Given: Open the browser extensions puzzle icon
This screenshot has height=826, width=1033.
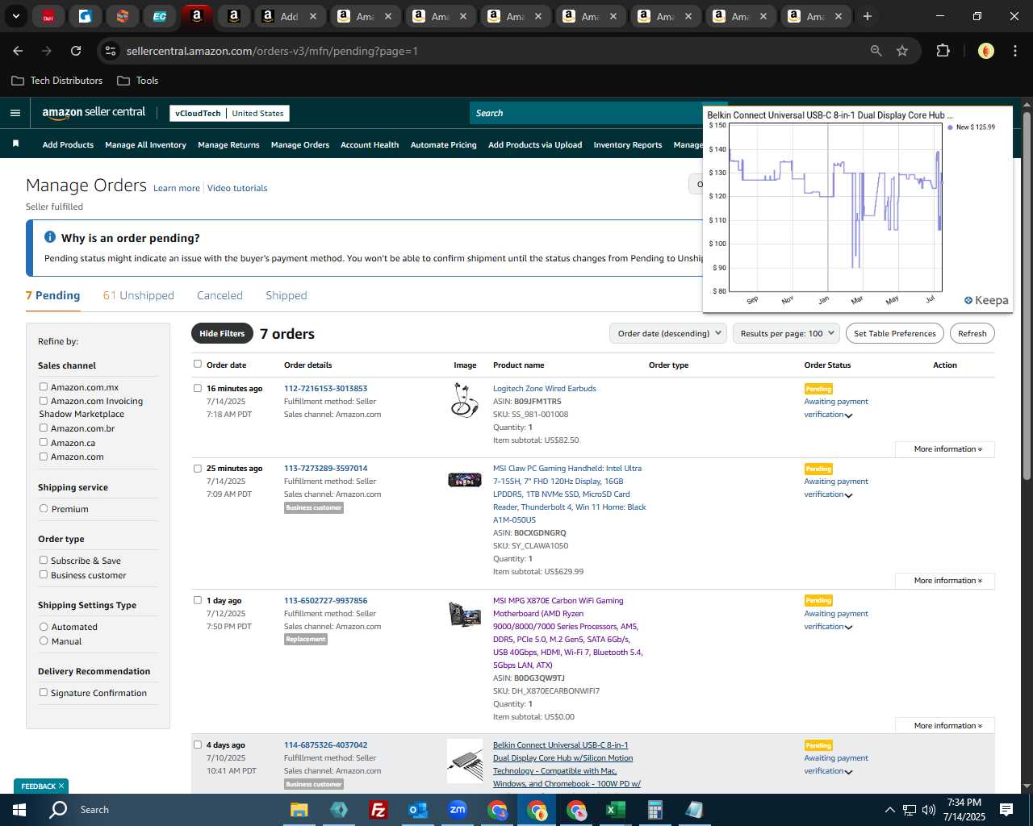Looking at the screenshot, I should tap(943, 51).
